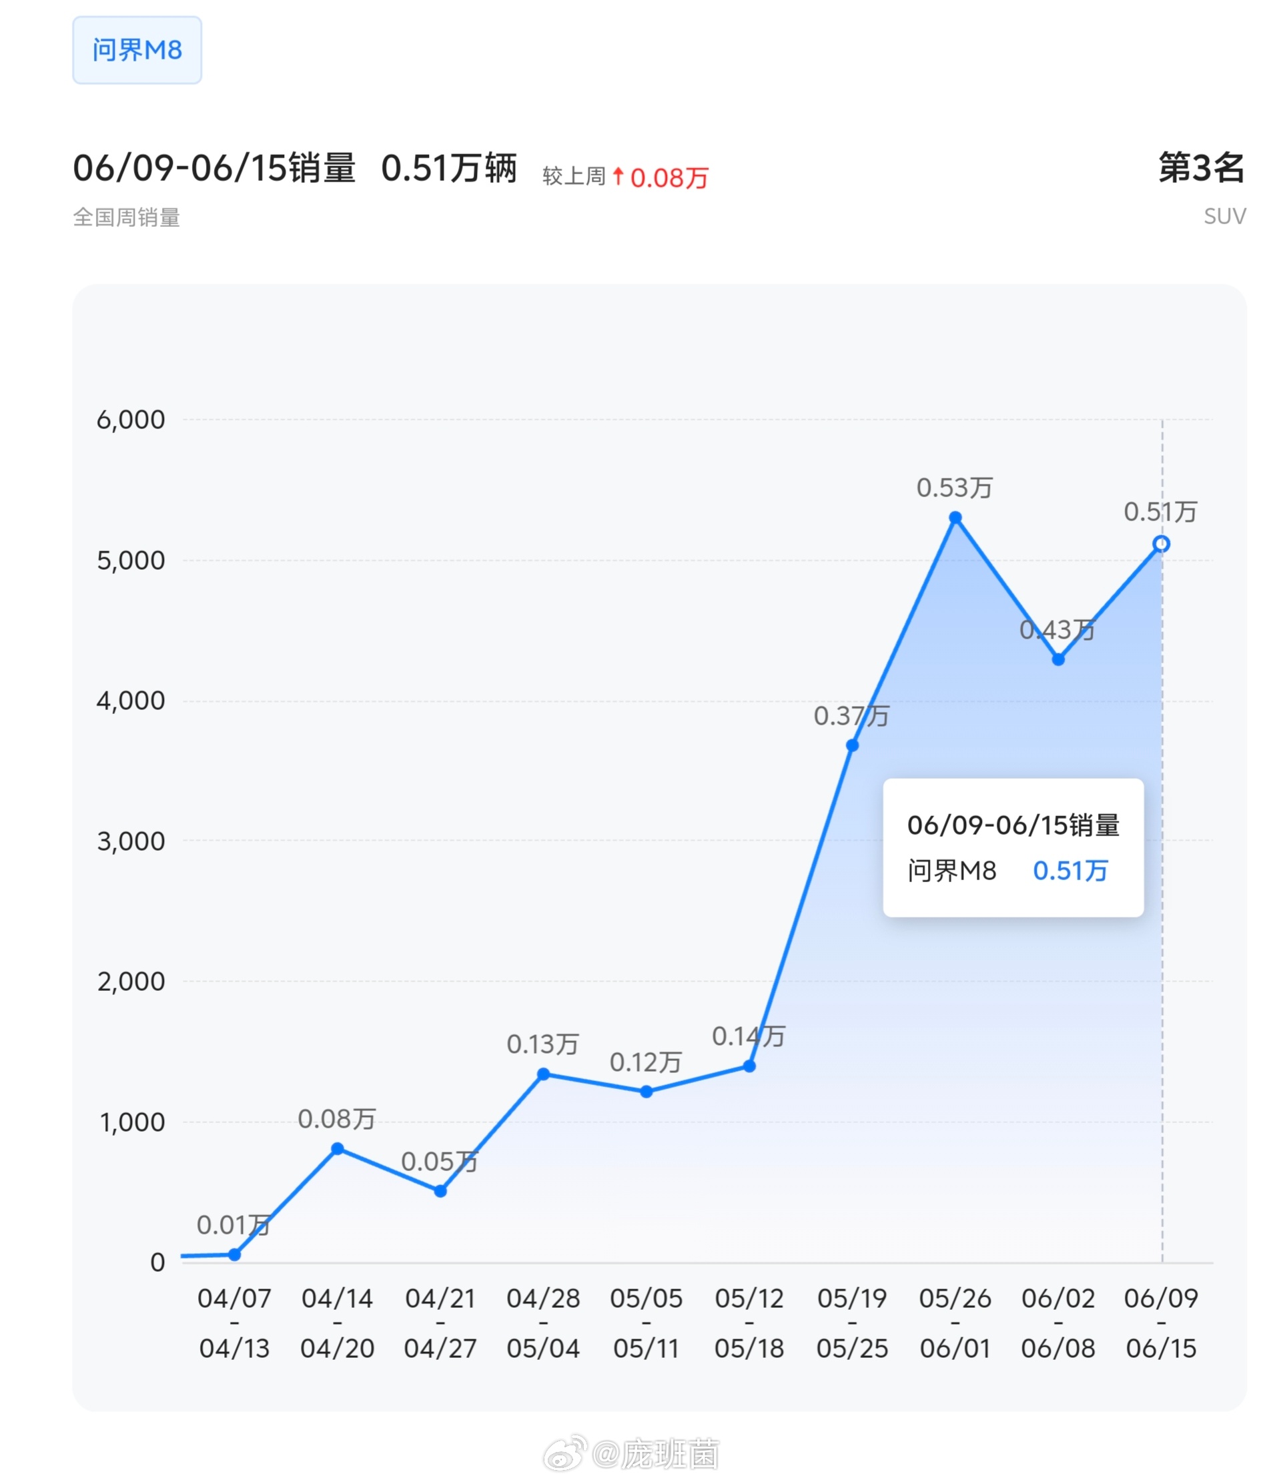Click the 04/21-04/27 axis date label
1265x1484 pixels.
pos(440,1323)
